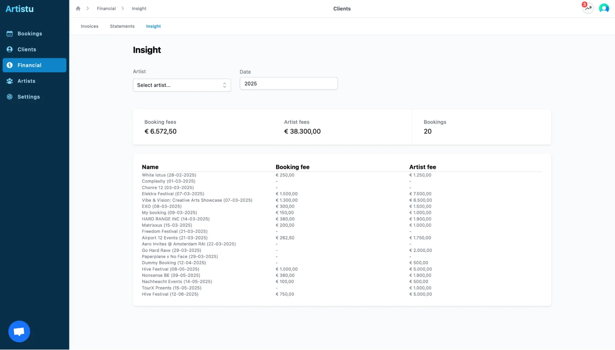This screenshot has height=350, width=615.
Task: Open the trending chart notifications icon
Action: 588,9
